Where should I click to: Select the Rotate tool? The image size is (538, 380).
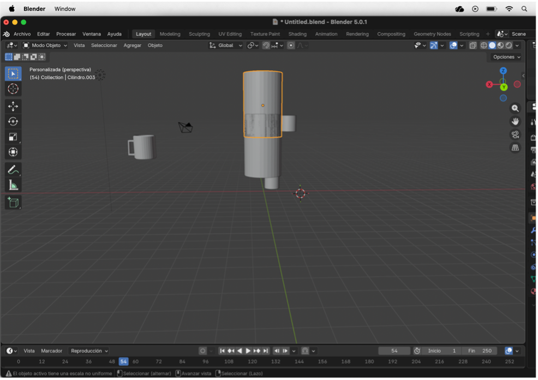pyautogui.click(x=13, y=121)
